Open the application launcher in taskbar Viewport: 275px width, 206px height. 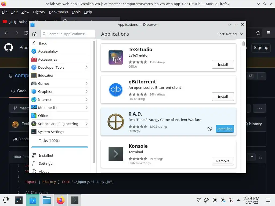6,200
